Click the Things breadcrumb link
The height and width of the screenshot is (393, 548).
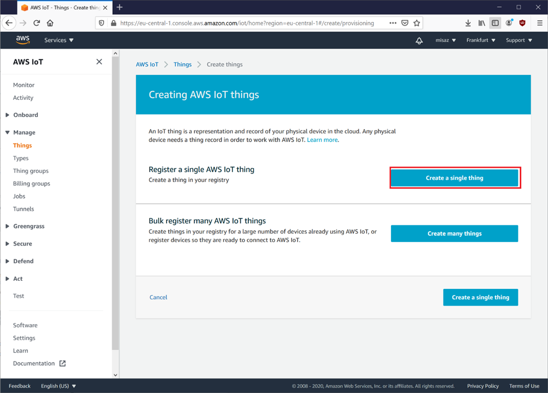coord(183,64)
